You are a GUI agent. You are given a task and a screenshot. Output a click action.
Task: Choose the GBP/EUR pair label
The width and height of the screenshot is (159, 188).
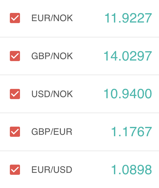click(52, 132)
